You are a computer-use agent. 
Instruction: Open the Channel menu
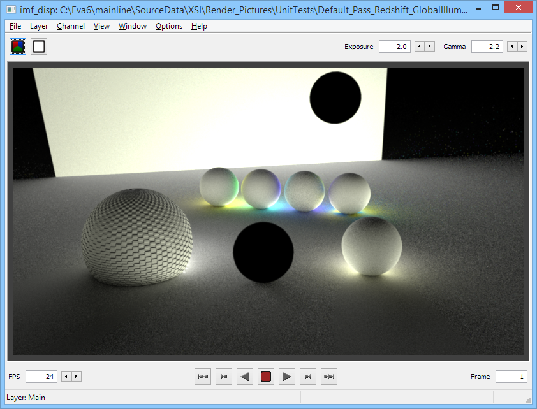(71, 26)
